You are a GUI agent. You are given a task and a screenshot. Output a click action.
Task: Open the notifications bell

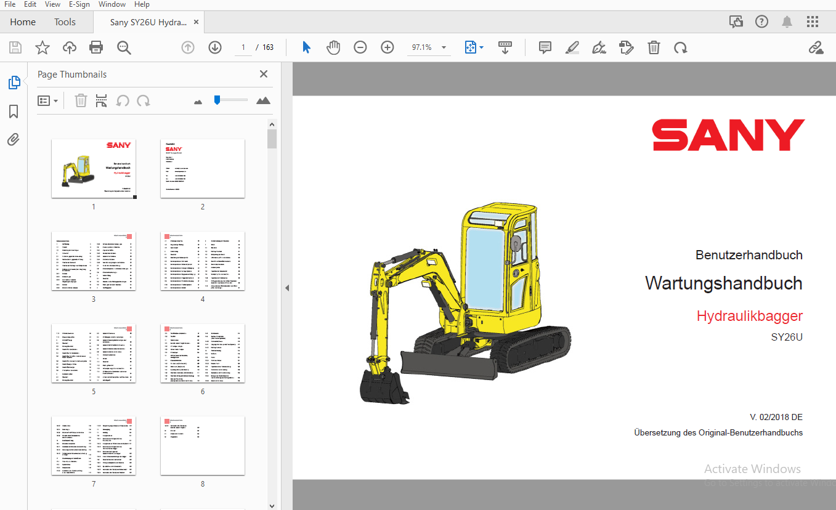[x=787, y=22]
